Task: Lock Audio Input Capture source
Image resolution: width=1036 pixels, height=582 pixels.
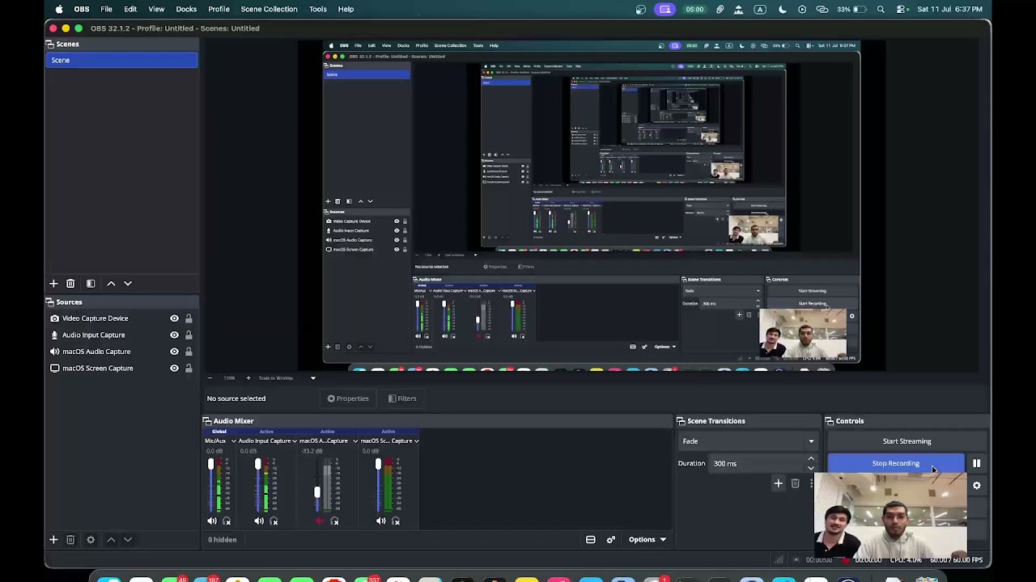Action: pyautogui.click(x=189, y=335)
